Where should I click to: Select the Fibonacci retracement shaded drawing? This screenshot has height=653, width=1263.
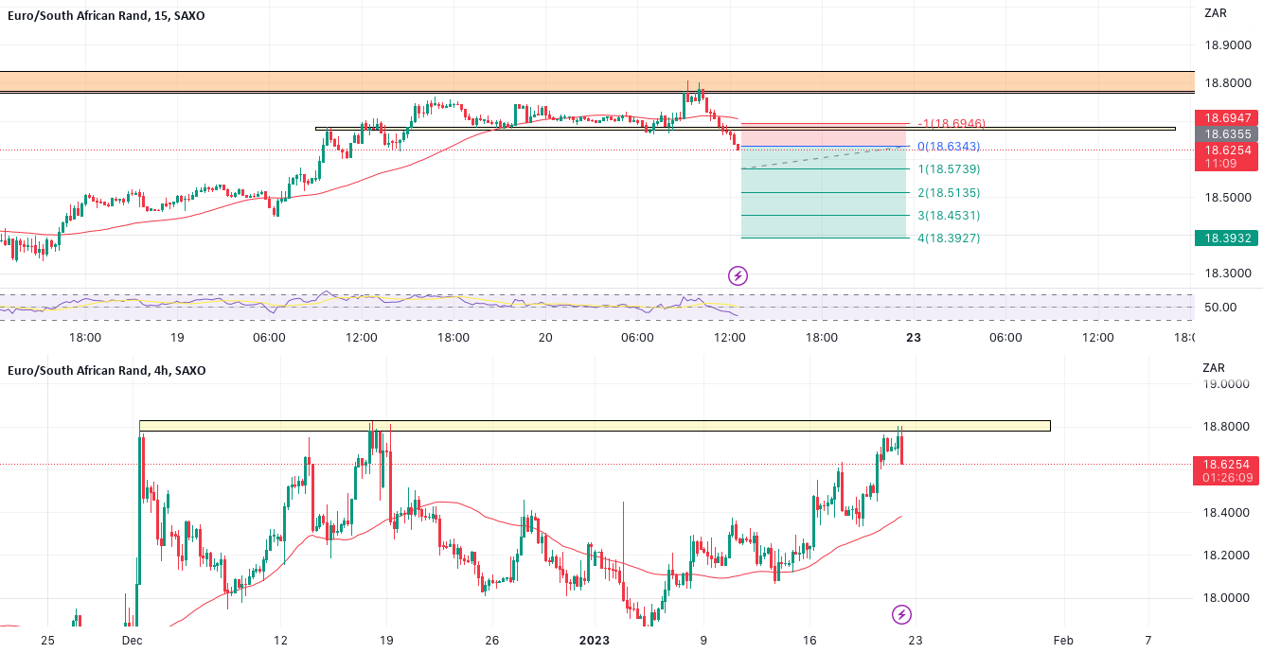click(824, 203)
